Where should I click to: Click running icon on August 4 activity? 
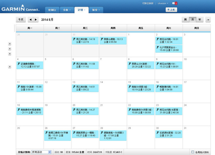point(19,64)
